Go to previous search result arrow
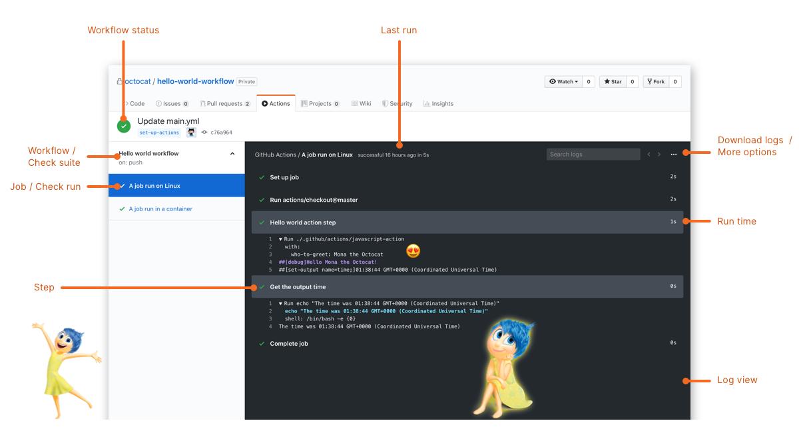This screenshot has width=799, height=429. pos(649,155)
